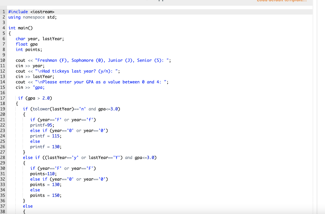Click the 'Freshman (F), Sophomore (0)' cout string
This screenshot has width=325, height=214.
pyautogui.click(x=103, y=60)
